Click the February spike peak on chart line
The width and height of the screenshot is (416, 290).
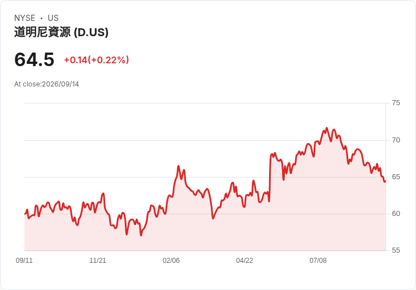(x=179, y=166)
